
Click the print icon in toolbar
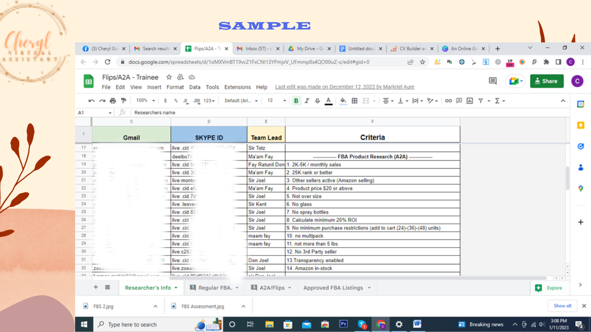click(x=113, y=101)
